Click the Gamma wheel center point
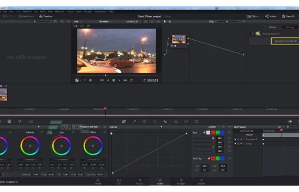The height and width of the screenshot is (192, 299). pyautogui.click(x=30, y=146)
